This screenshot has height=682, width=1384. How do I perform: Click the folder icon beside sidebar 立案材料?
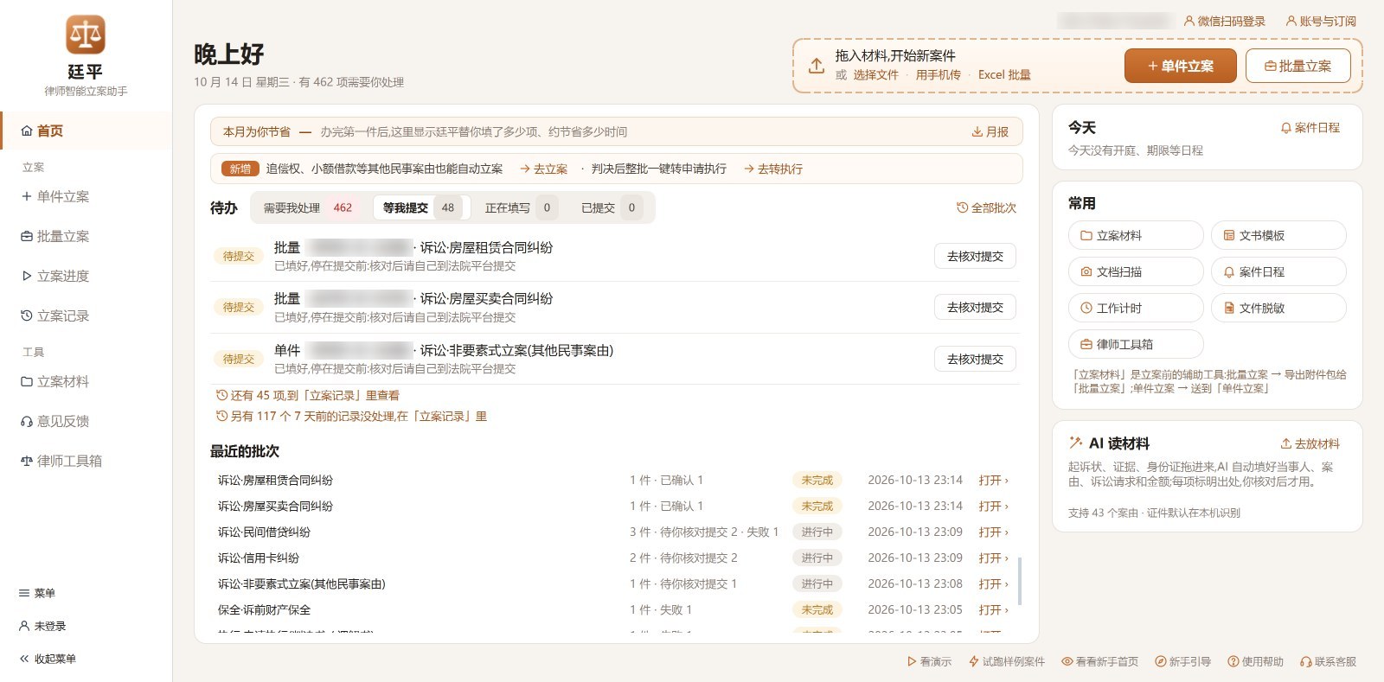pyautogui.click(x=27, y=381)
